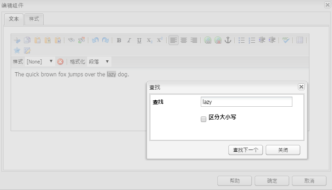Click the Cut scissors icon
Image resolution: width=332 pixels, height=190 pixels.
[17, 40]
